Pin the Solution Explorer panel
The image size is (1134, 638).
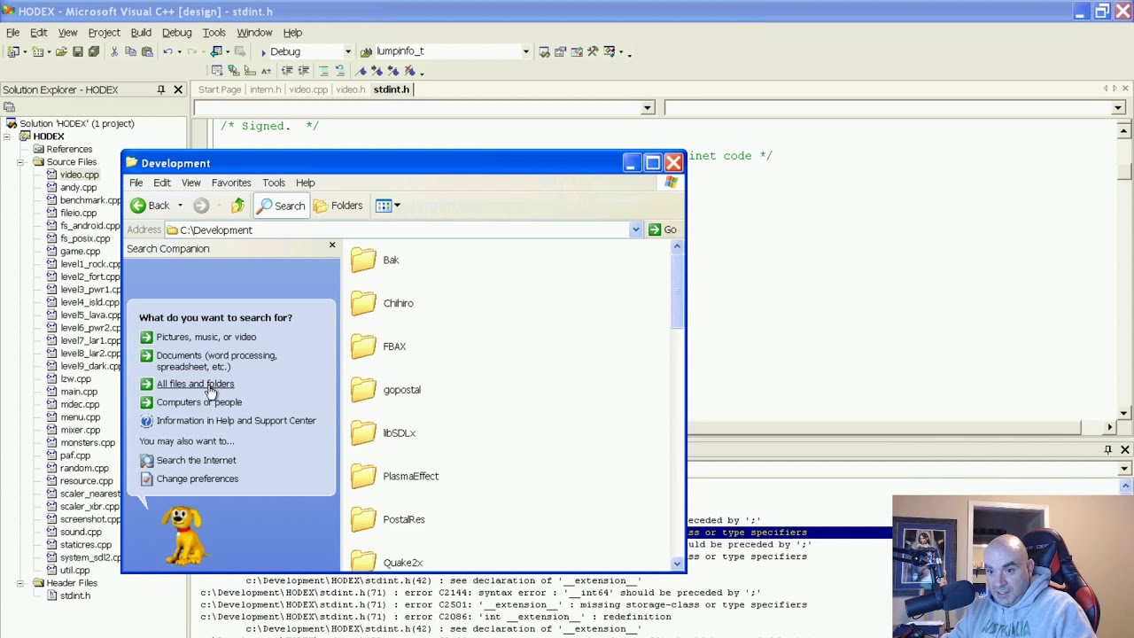(160, 89)
